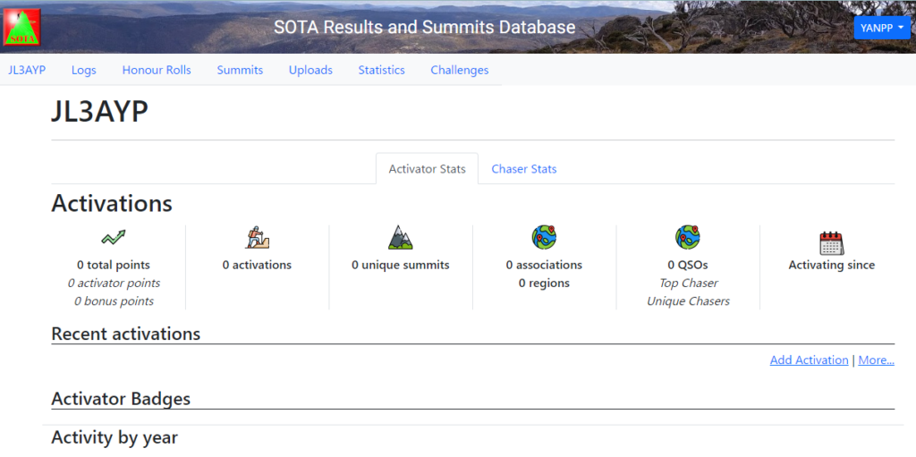Open the Statistics menu
The image size is (916, 457).
click(x=381, y=70)
